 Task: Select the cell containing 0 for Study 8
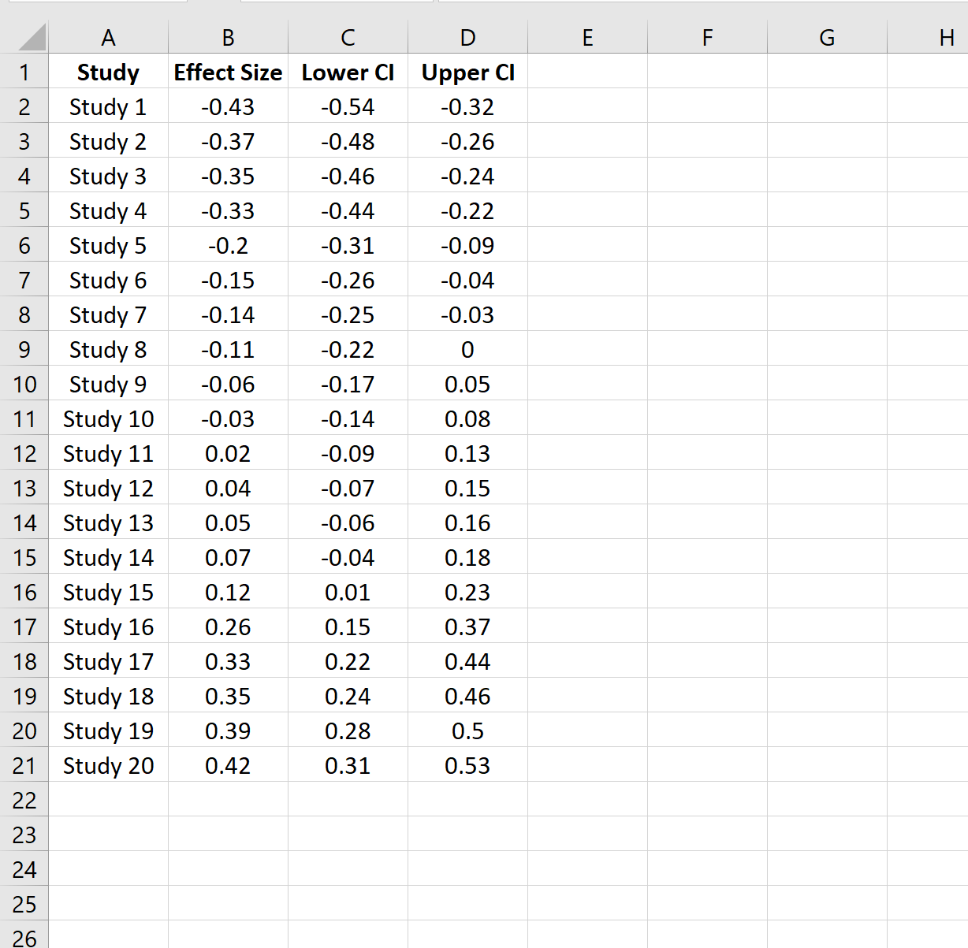click(467, 349)
